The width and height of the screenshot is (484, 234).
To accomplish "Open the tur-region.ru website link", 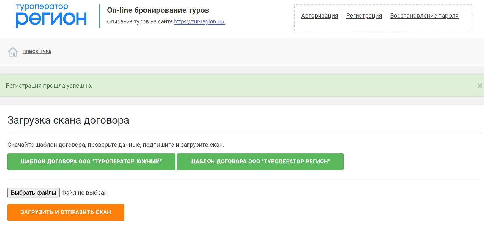I will [199, 22].
